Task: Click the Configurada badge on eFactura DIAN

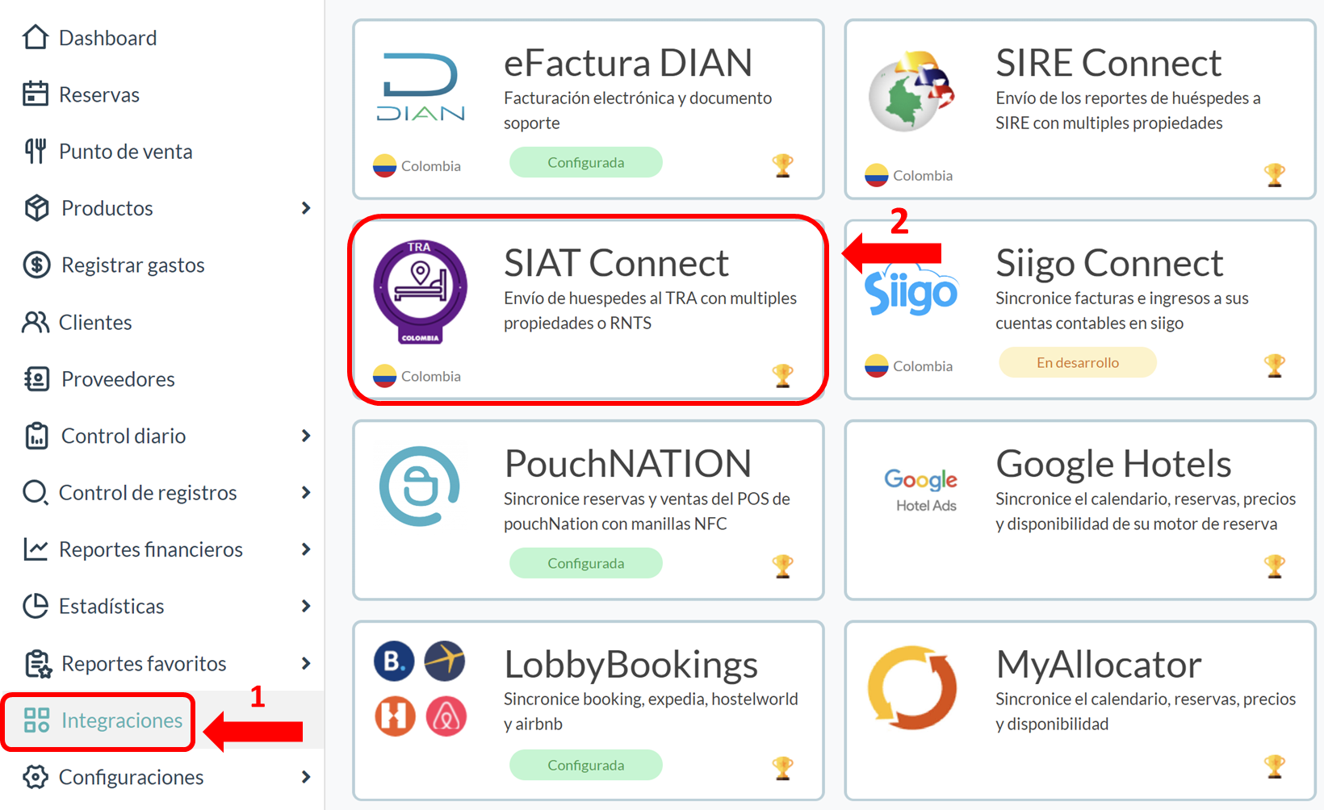Action: click(585, 162)
